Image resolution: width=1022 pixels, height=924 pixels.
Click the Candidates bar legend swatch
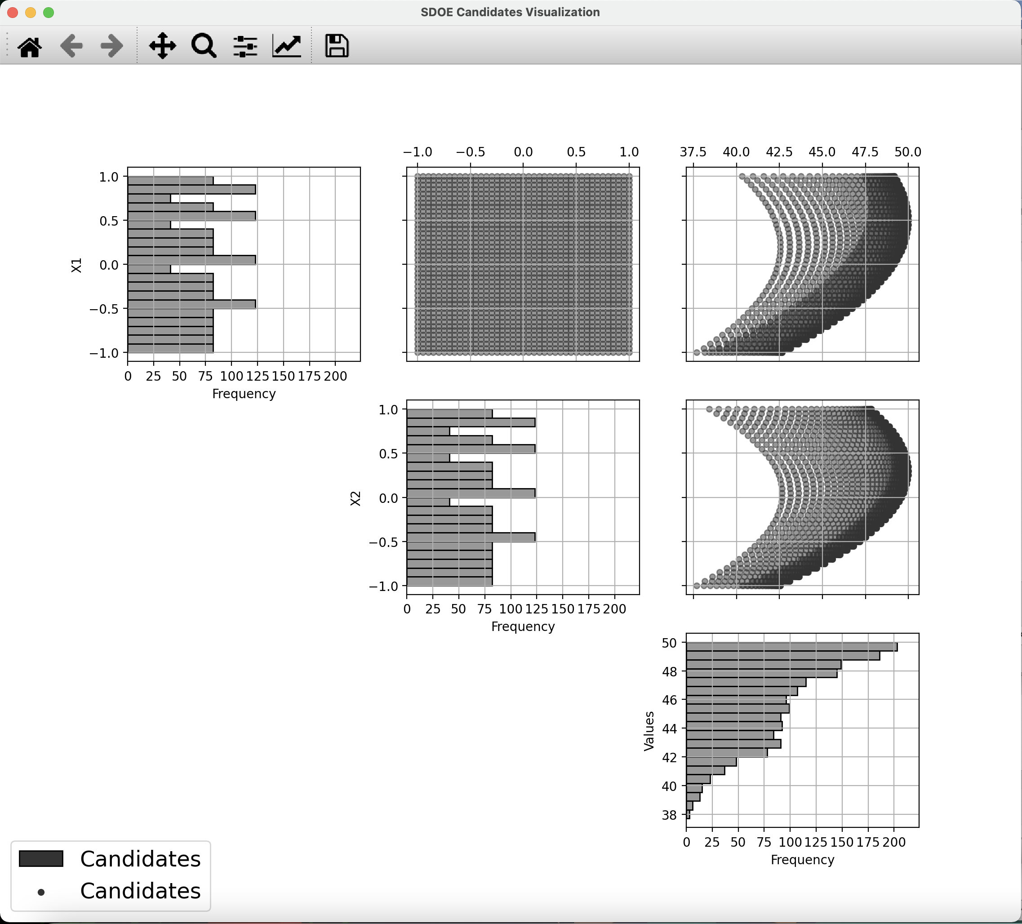(41, 859)
